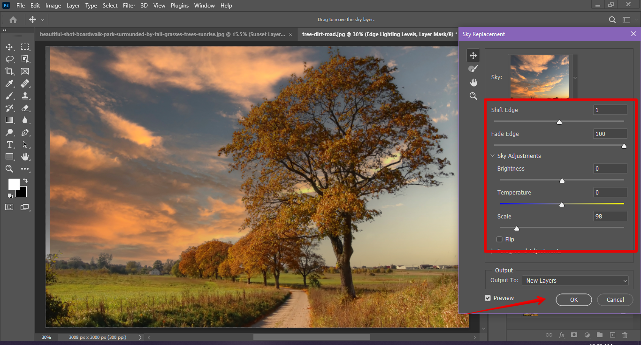Viewport: 641px width, 345px height.
Task: Select the Brush tool in the main toolbar
Action: pos(9,96)
